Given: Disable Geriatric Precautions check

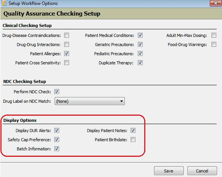Looking at the screenshot, I should coord(140,45).
